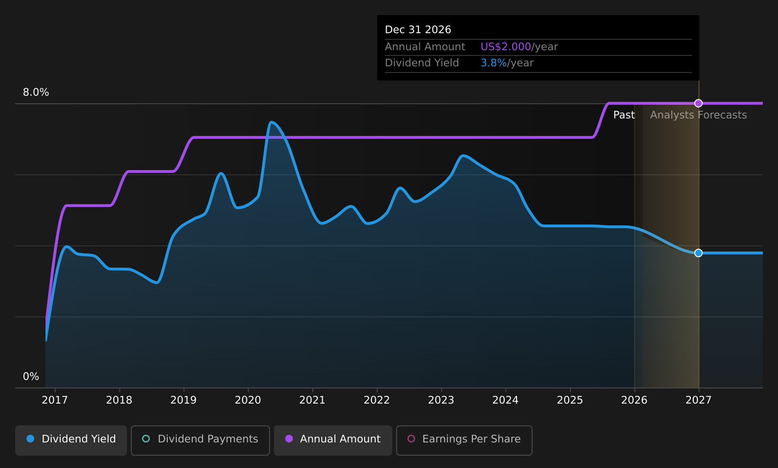
Task: Click the 2020 x-axis label
Action: click(248, 400)
